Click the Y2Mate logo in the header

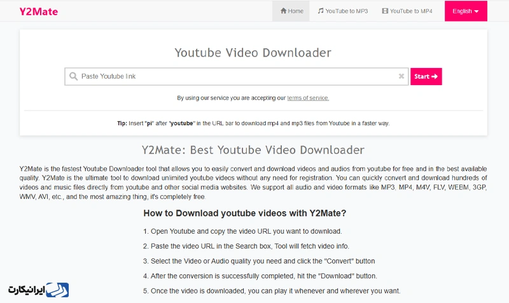click(38, 11)
